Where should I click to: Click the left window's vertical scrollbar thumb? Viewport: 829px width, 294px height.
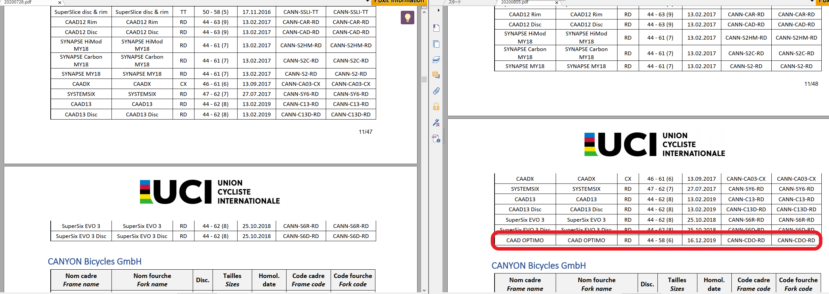point(424,79)
